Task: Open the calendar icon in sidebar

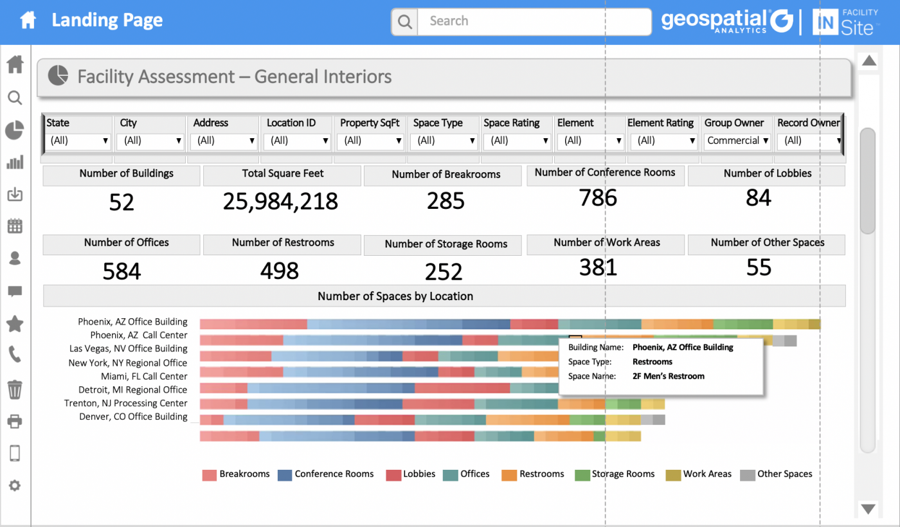Action: pyautogui.click(x=15, y=226)
